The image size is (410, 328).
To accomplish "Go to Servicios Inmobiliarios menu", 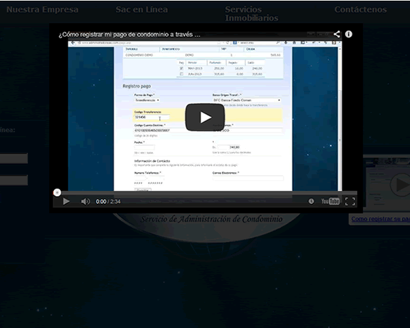I will click(x=243, y=14).
